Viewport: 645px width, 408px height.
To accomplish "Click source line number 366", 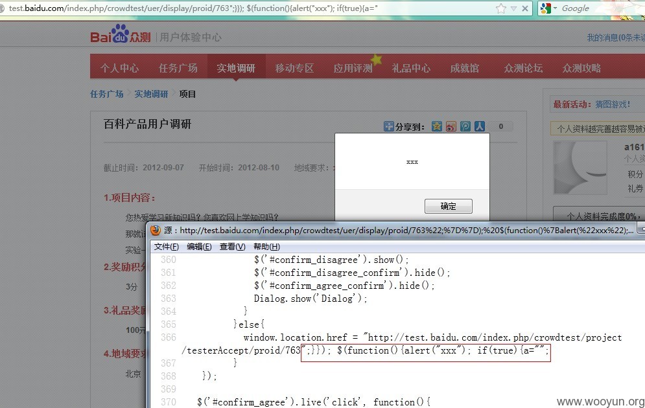I will [169, 337].
